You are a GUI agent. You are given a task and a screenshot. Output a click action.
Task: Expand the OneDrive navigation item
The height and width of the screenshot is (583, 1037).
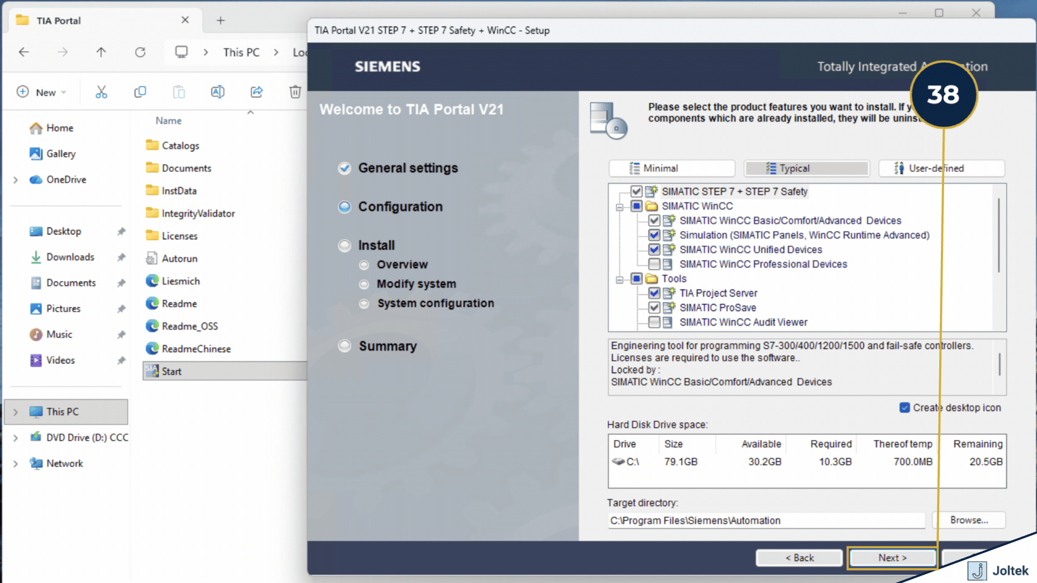click(x=16, y=180)
